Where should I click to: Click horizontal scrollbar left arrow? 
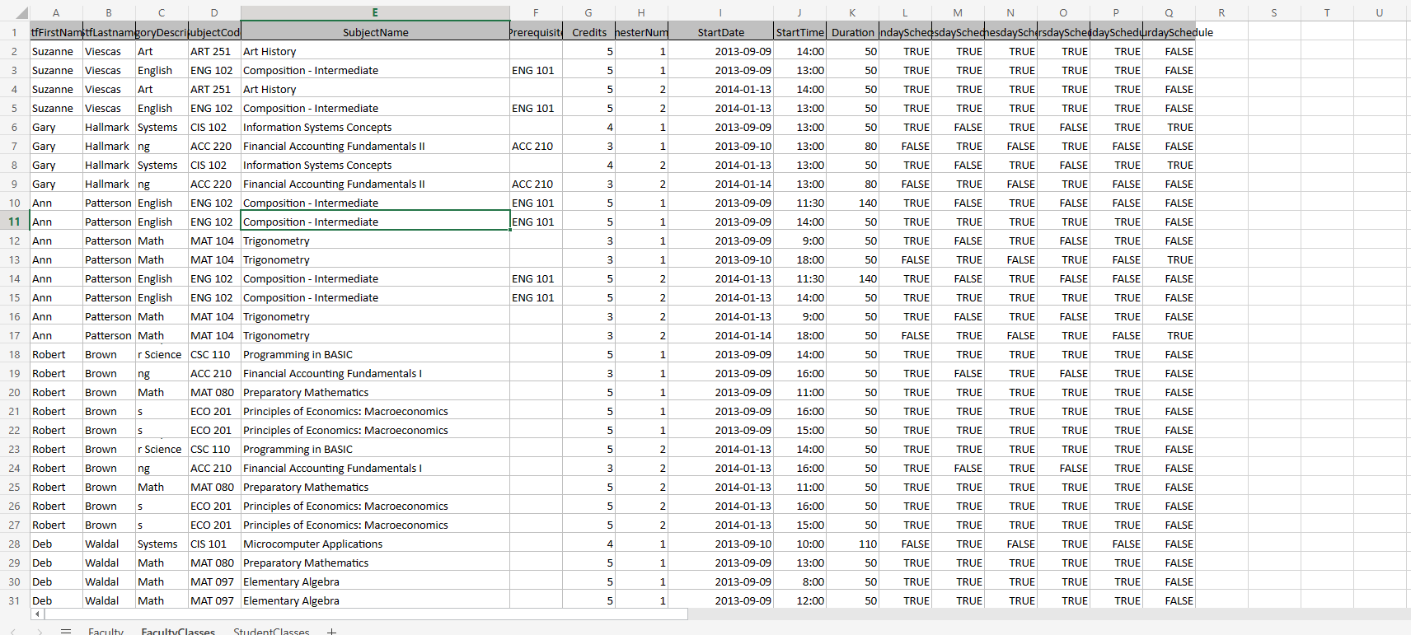37,614
